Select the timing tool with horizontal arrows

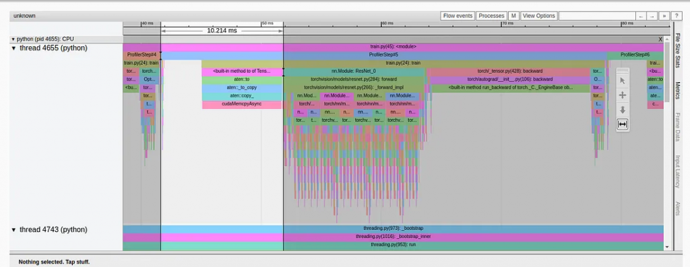pyautogui.click(x=622, y=124)
